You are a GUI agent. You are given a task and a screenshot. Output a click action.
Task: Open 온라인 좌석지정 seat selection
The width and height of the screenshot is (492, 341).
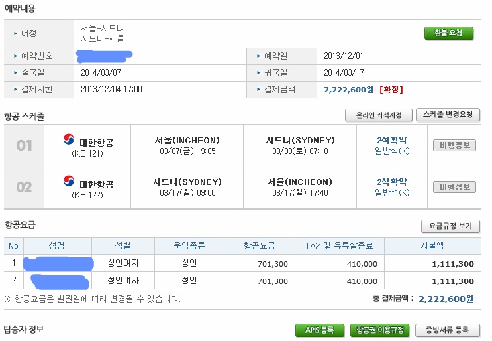(x=379, y=115)
